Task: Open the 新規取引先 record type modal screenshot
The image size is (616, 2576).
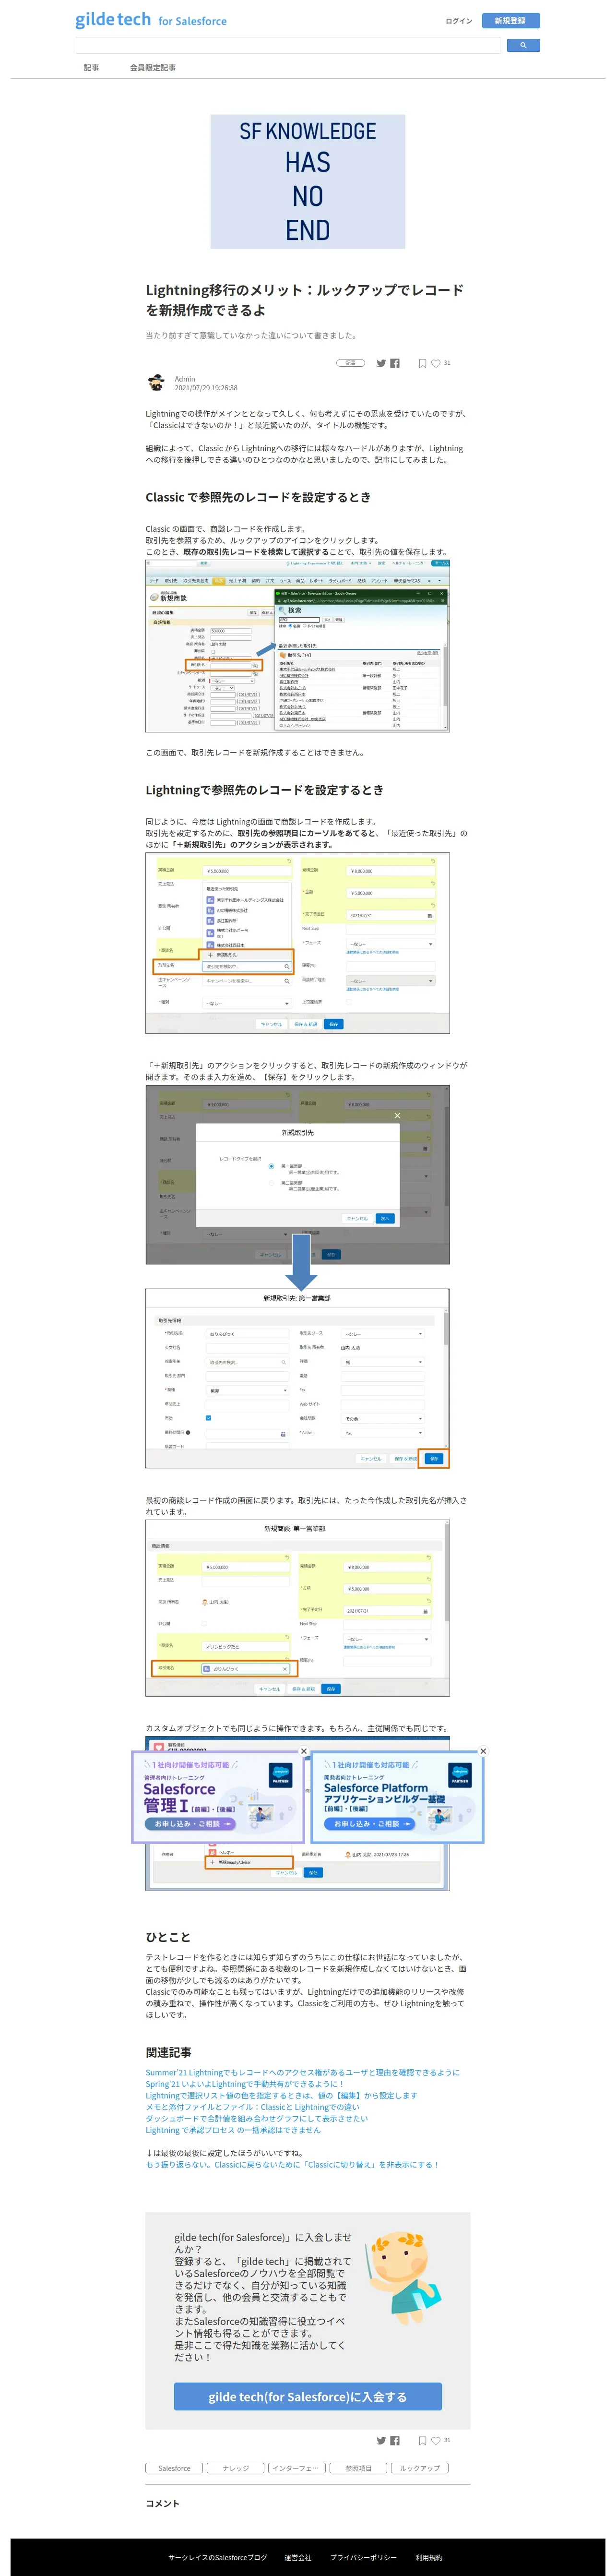Action: coord(298,1175)
